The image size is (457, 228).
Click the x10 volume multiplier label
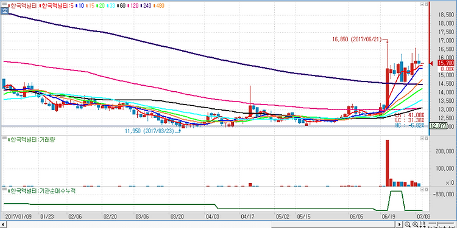click(x=450, y=183)
